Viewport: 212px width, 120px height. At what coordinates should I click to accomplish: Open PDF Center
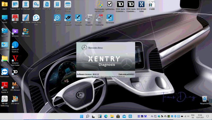pyautogui.click(x=47, y=5)
